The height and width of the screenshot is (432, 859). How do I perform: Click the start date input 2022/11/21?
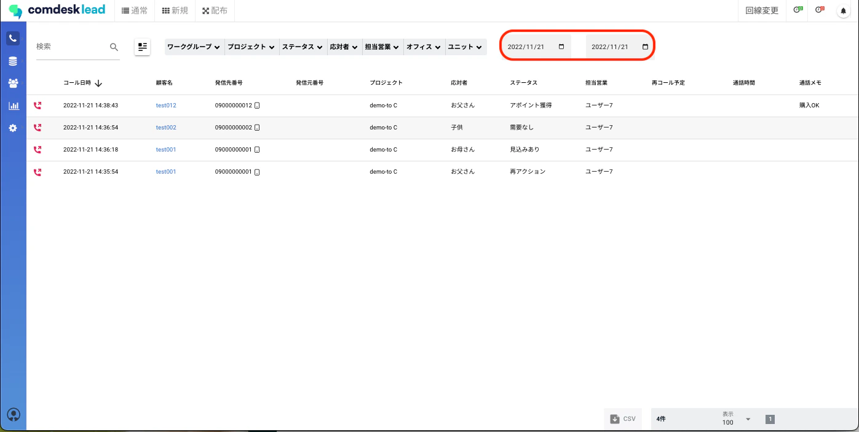[x=536, y=47]
